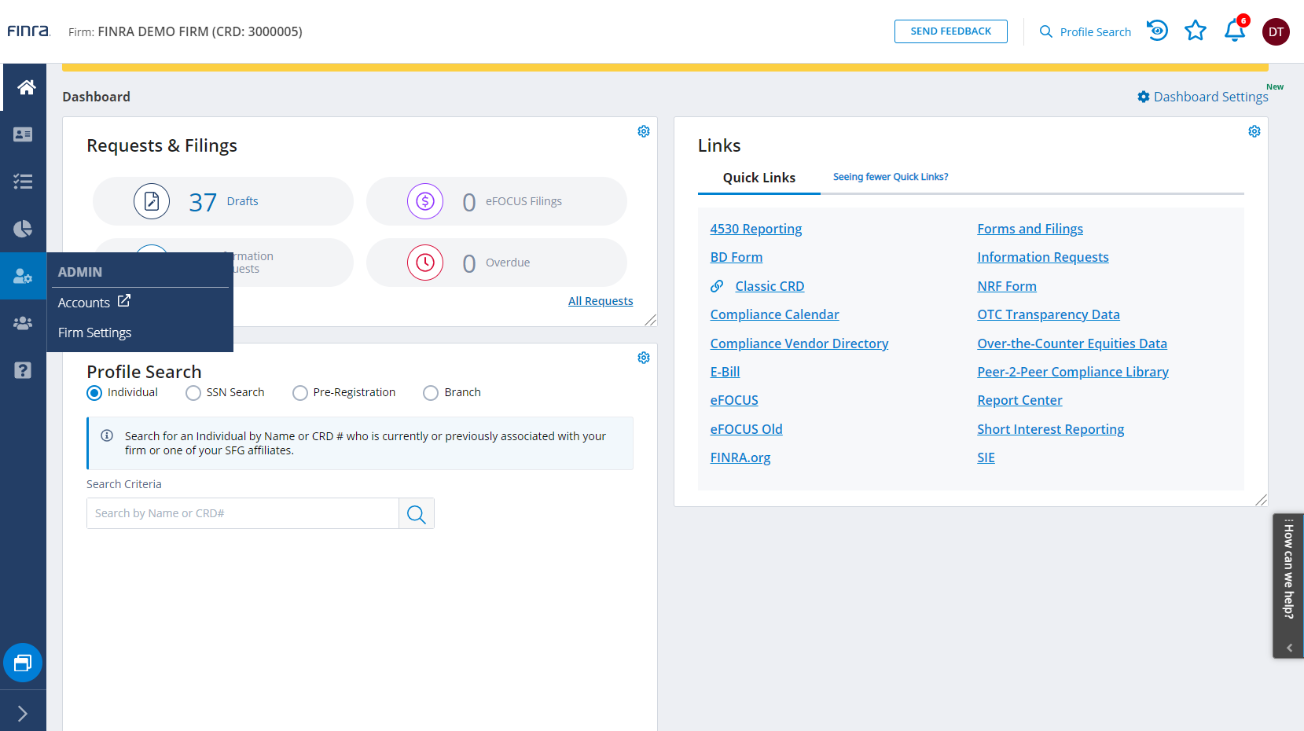Select the SSN Search radio button

193,393
